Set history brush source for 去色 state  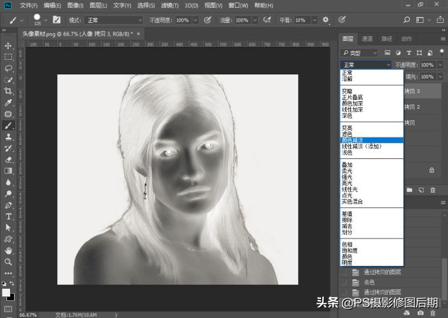click(x=344, y=282)
